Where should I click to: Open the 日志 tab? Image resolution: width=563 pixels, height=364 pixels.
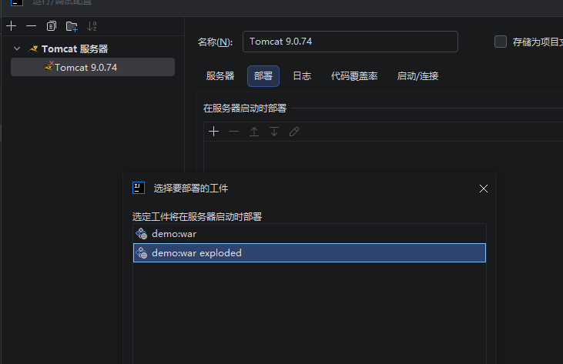(x=302, y=76)
